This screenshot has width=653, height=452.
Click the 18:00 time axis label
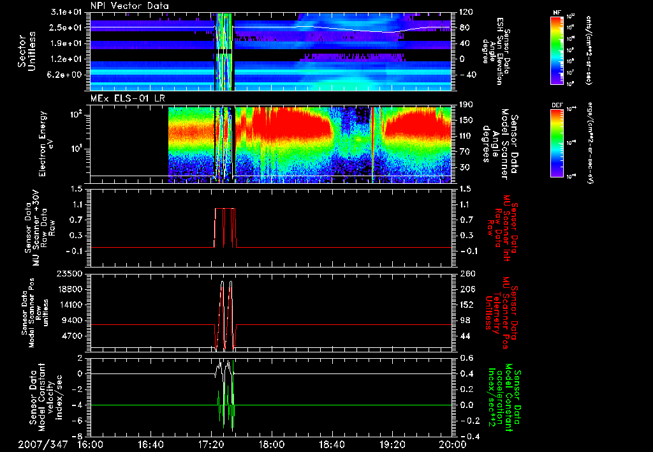pos(272,444)
